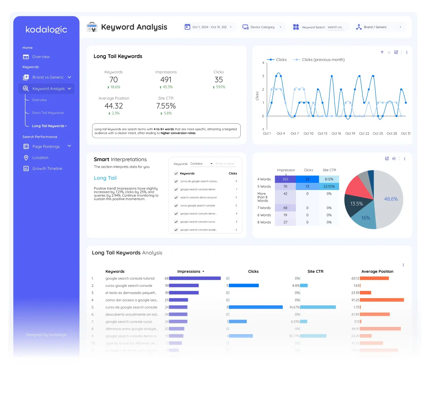Sort the analysis table by its Clicks column header
Screen dimensions: 427x399
[x=253, y=271]
